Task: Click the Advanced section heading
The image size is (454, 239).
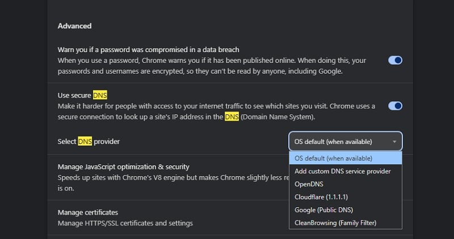Action: [74, 26]
